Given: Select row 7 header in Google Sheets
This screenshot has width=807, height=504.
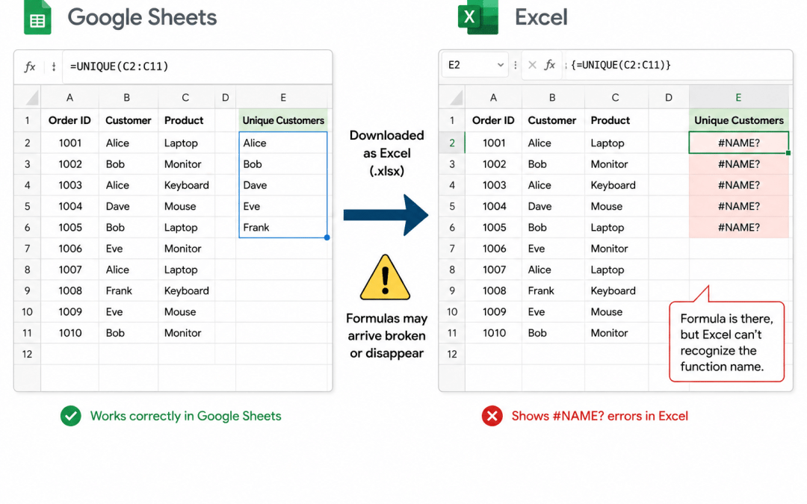Looking at the screenshot, I should (28, 249).
